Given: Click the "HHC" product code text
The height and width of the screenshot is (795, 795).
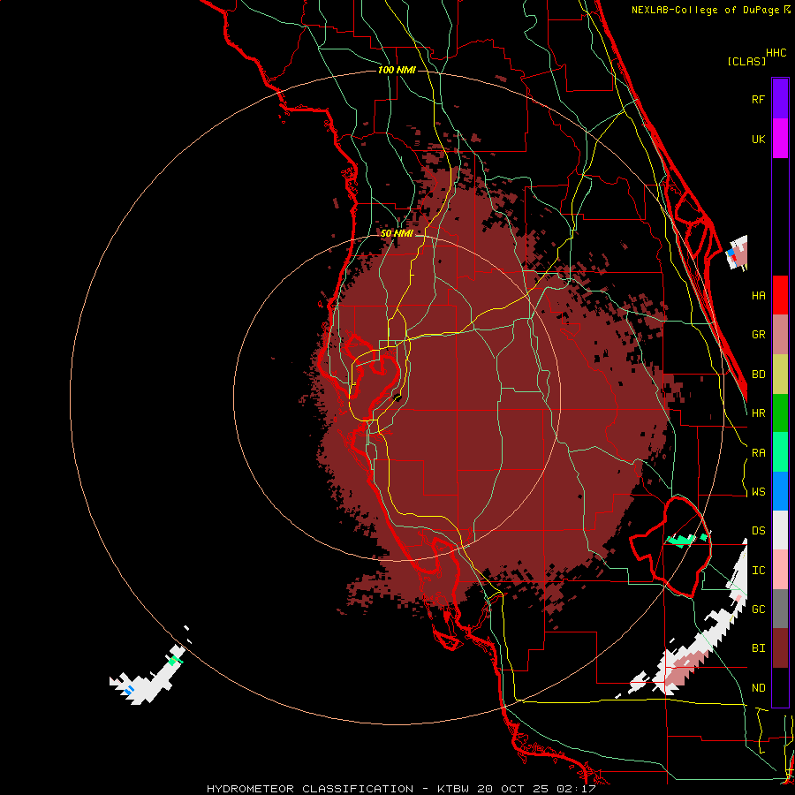Looking at the screenshot, I should (776, 53).
